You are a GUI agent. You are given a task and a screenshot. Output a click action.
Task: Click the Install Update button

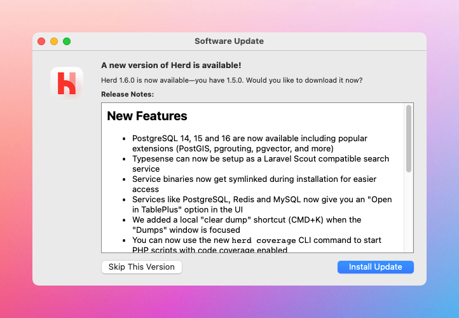click(375, 266)
